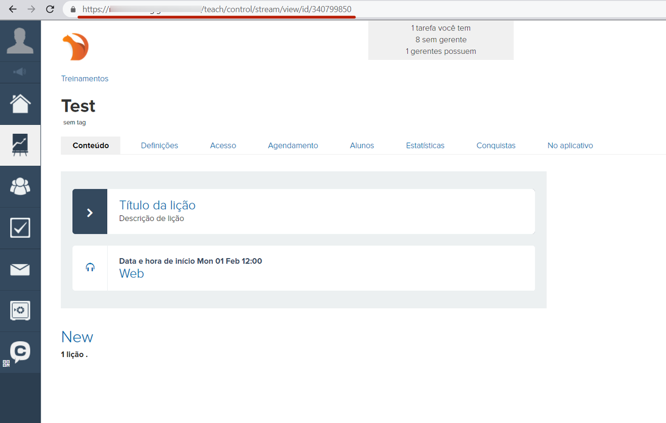This screenshot has height=423, width=666.
Task: Go to the home icon in sidebar
Action: click(20, 104)
